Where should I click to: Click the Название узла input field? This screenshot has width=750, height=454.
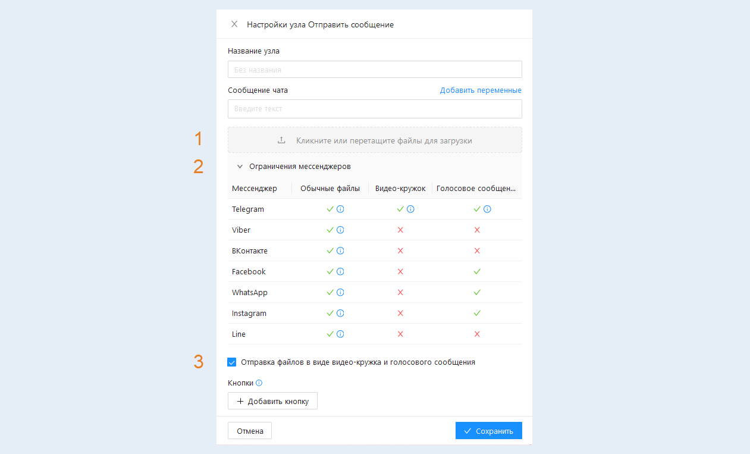pos(375,70)
